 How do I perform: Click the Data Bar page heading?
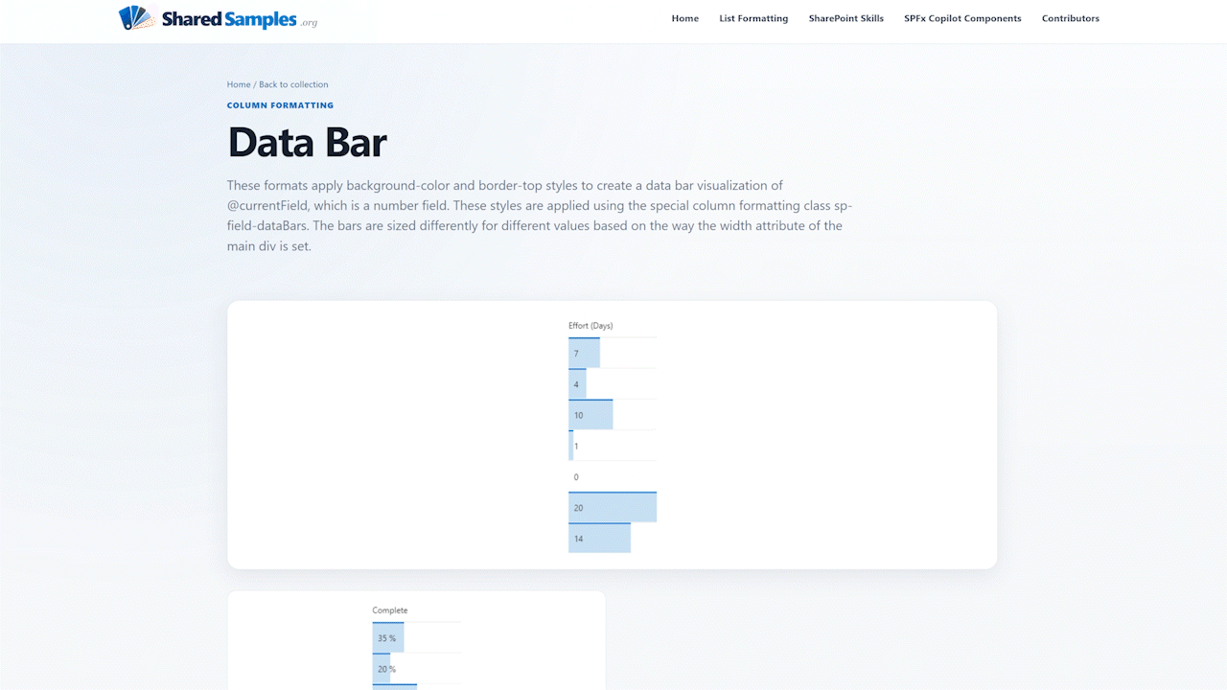(307, 143)
